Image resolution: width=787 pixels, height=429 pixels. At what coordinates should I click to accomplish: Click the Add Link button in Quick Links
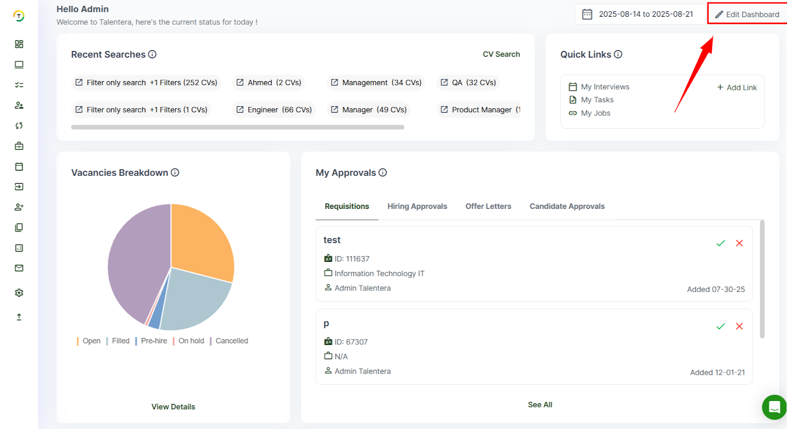click(x=737, y=87)
